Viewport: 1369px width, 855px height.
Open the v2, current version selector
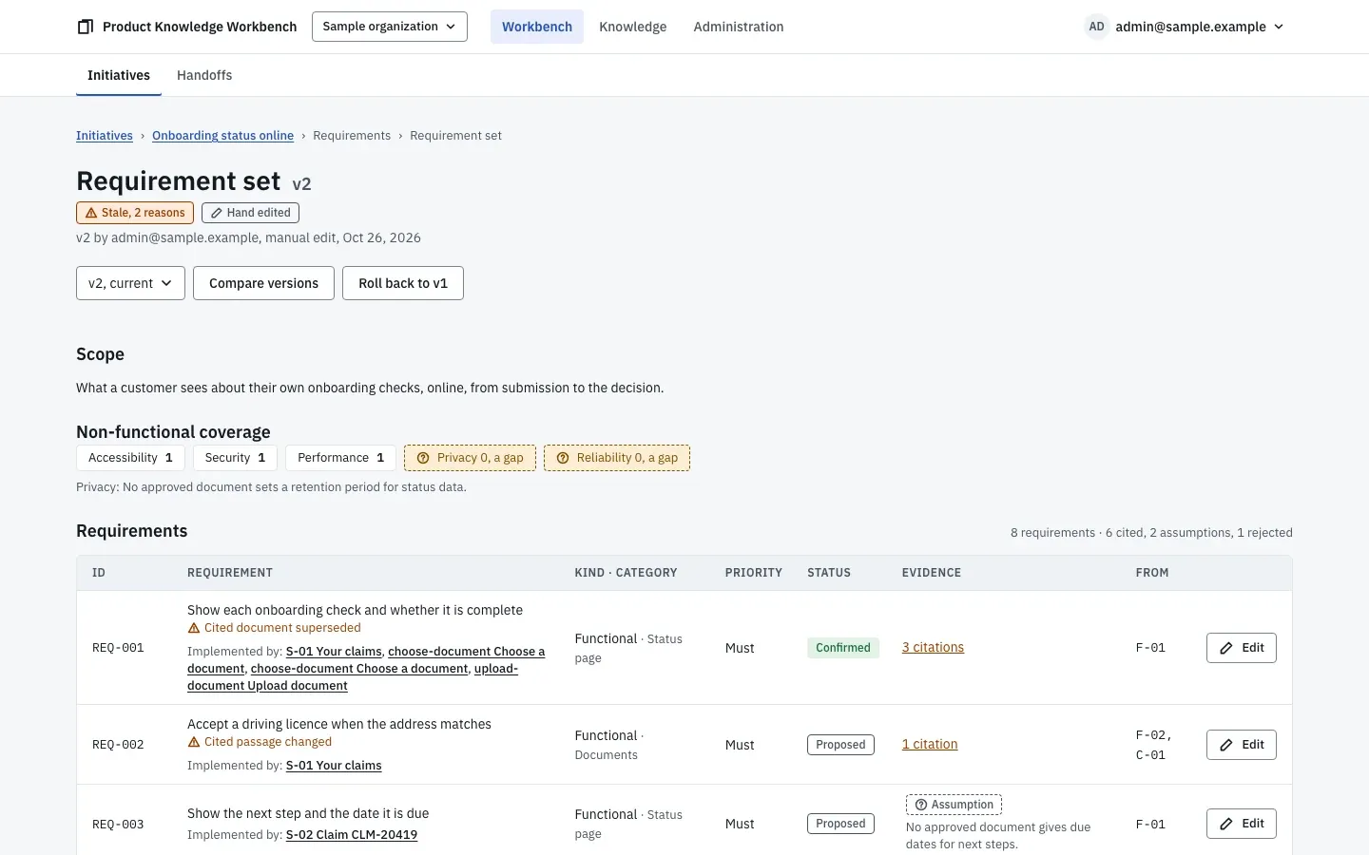click(130, 283)
